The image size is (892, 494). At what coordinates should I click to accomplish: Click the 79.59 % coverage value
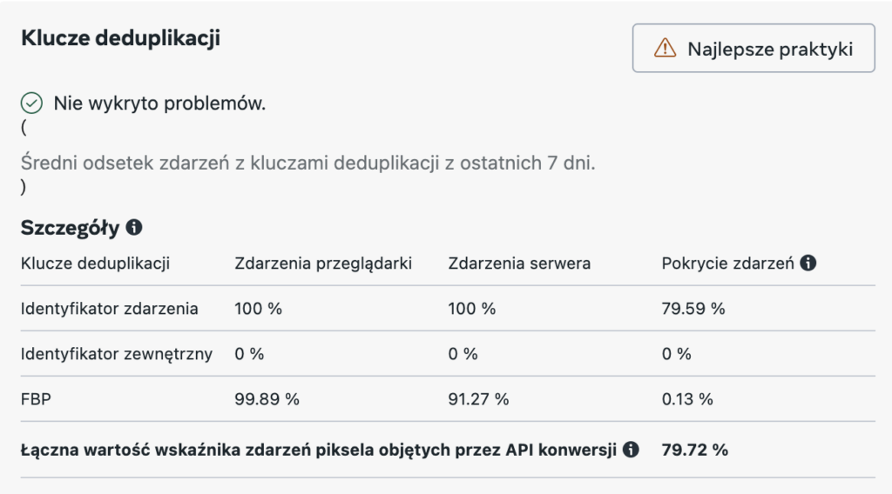693,309
